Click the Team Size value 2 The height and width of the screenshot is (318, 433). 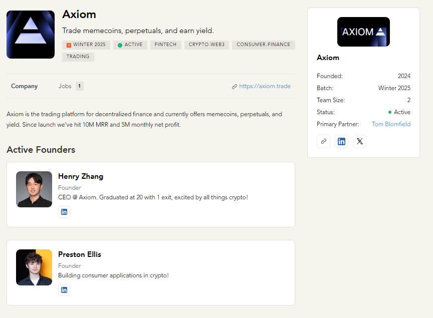409,100
